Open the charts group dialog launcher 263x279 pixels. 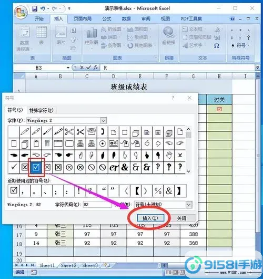click(x=156, y=57)
